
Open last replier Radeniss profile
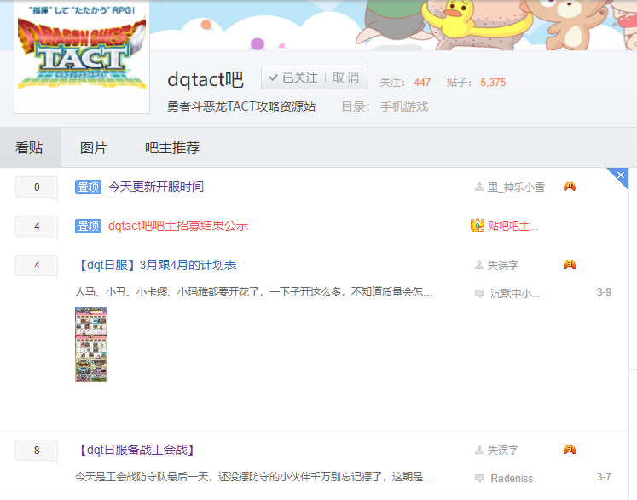coord(512,478)
